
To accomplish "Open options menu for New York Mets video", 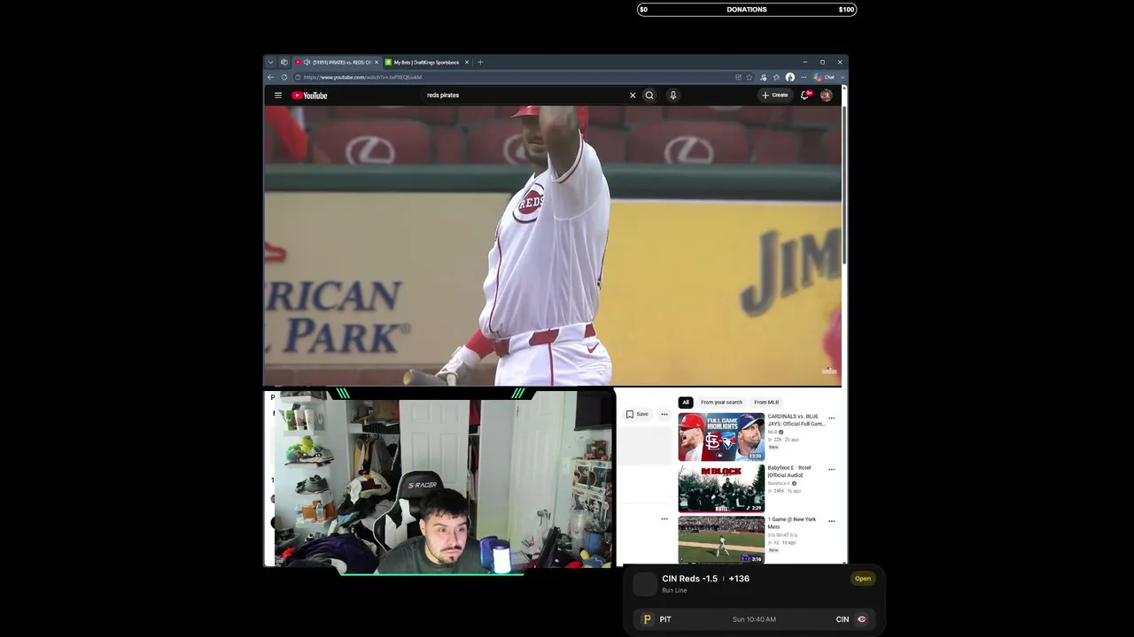I will (831, 521).
